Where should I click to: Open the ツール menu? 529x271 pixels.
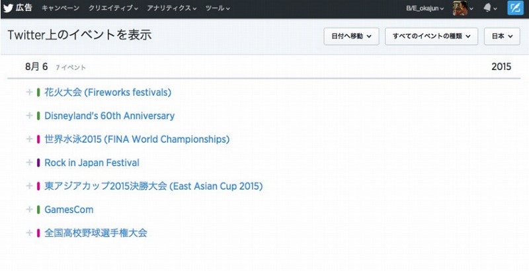coord(218,8)
